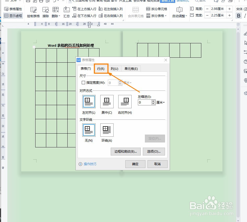
Task: Click the 指定宽度 spinner arrows
Action: coord(120,83)
